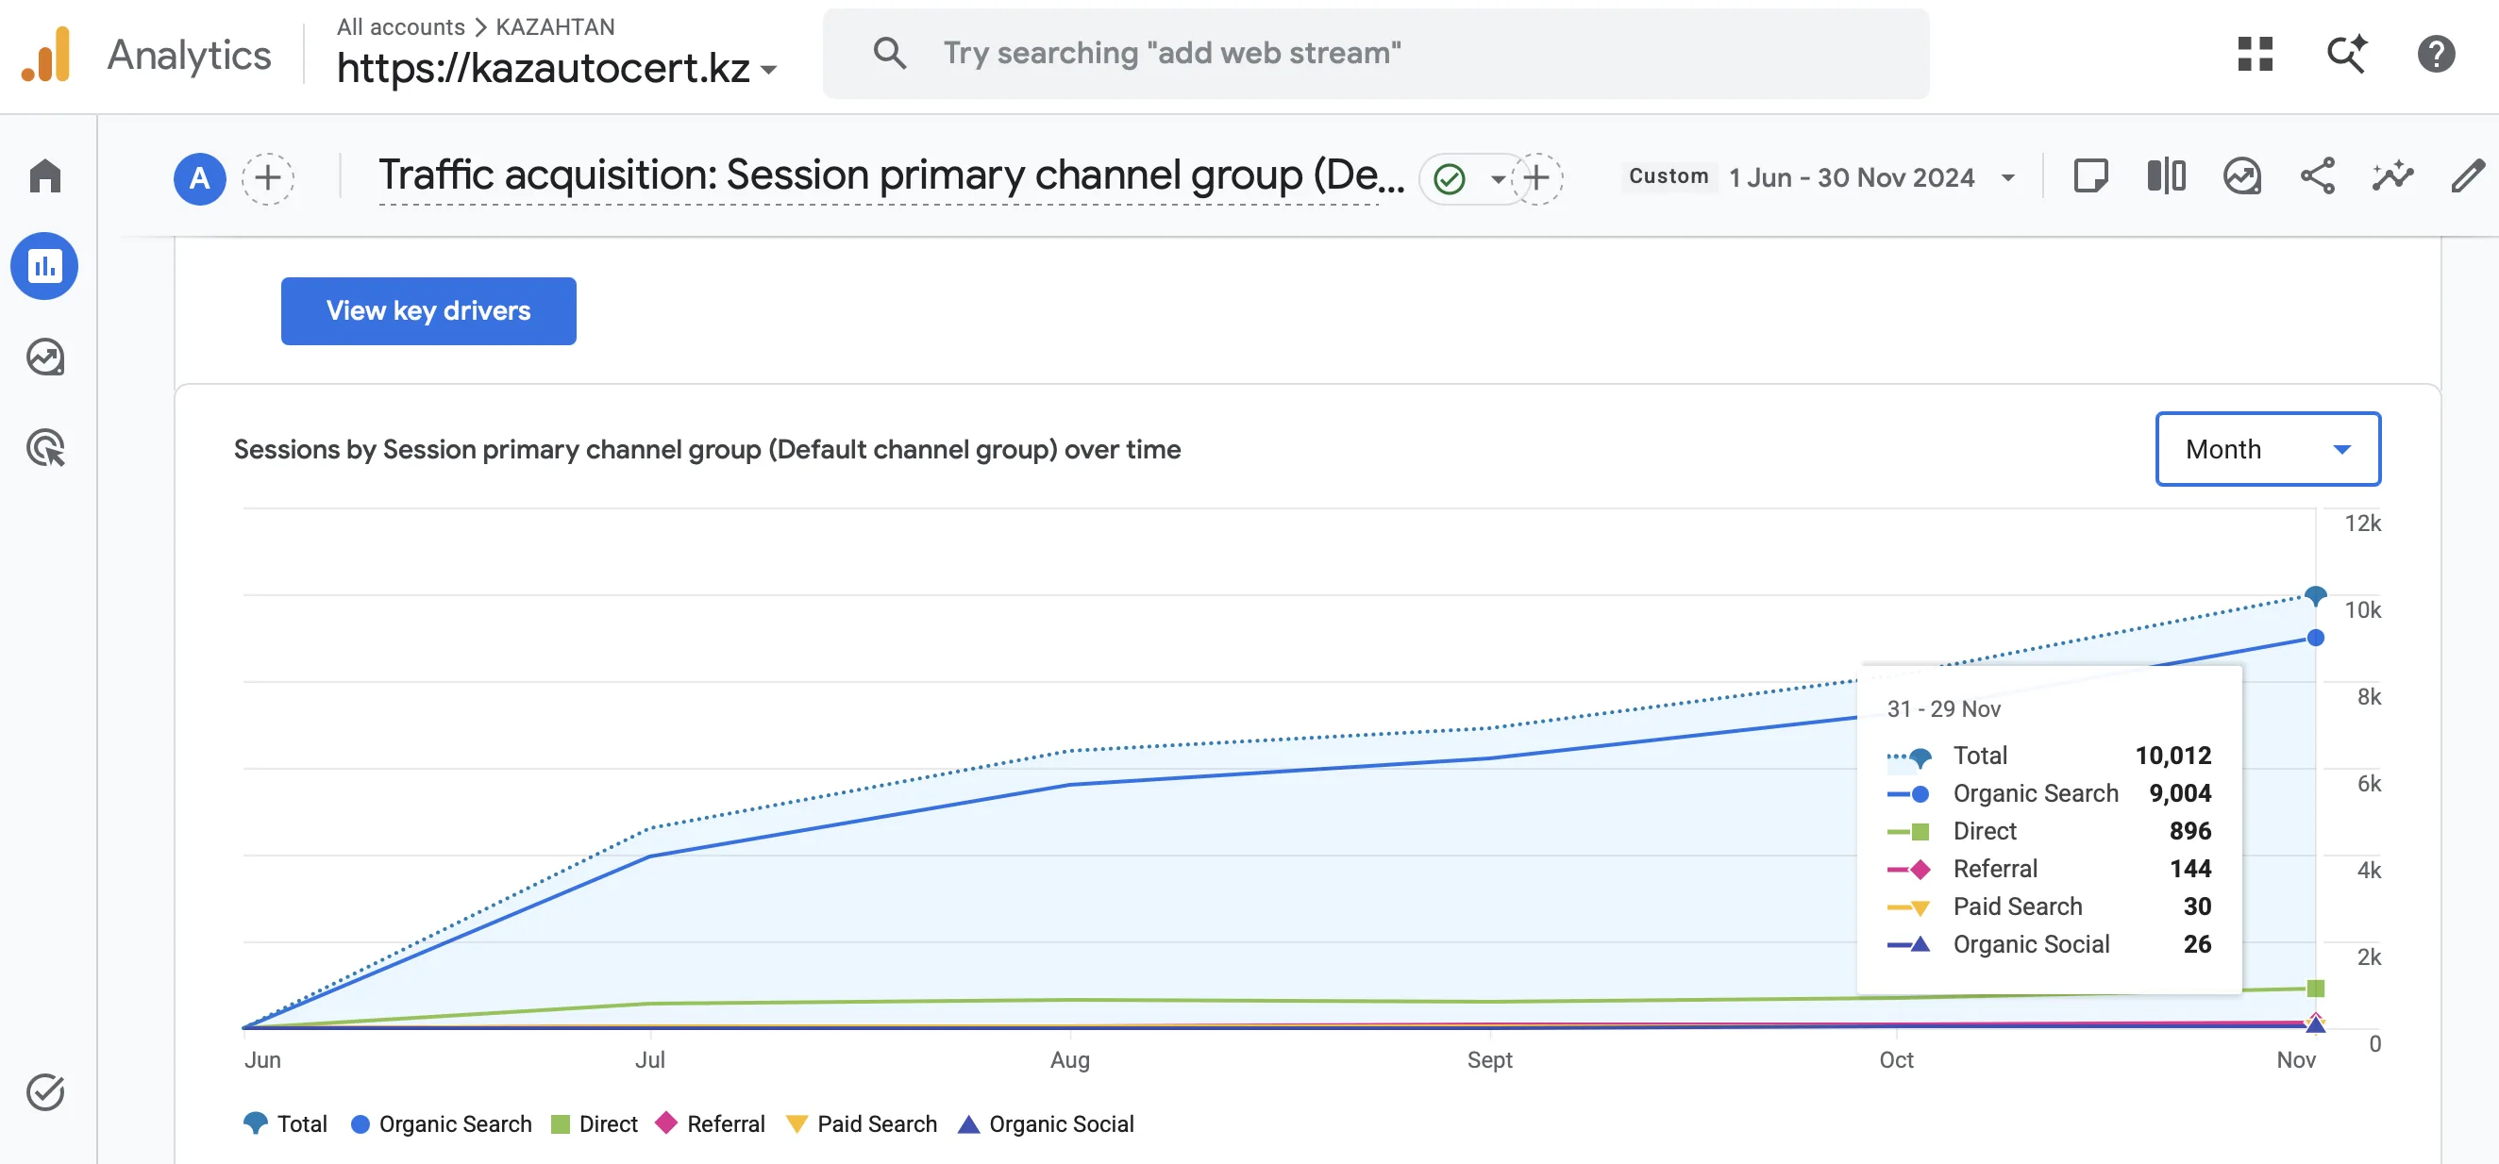This screenshot has height=1164, width=2499.
Task: Add a new comparison with plus circle
Action: [268, 177]
